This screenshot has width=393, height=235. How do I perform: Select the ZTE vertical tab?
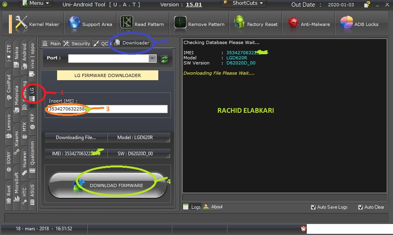point(9,53)
